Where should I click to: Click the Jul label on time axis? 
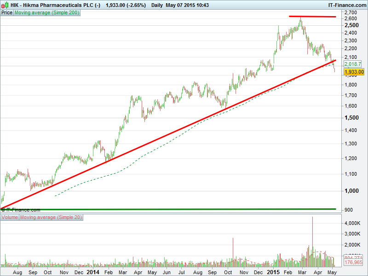182,272
